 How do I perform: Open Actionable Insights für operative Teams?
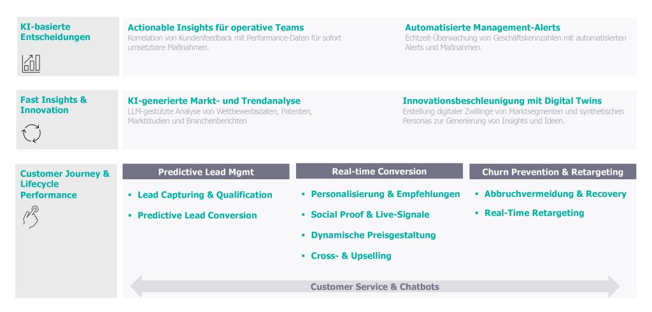tap(216, 28)
